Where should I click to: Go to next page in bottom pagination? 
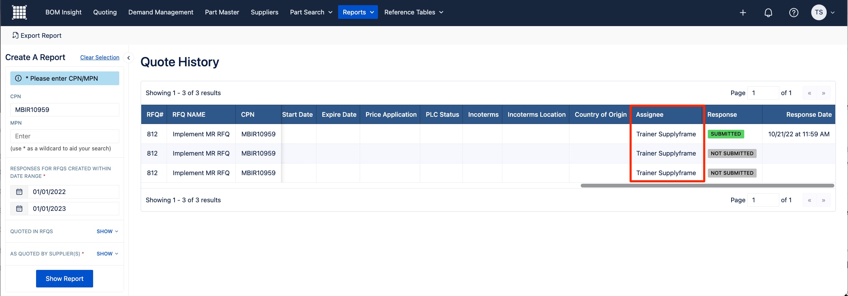pyautogui.click(x=824, y=200)
